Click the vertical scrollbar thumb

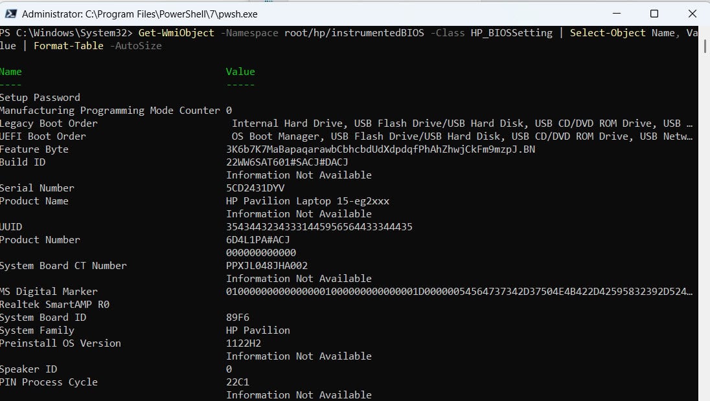705,47
